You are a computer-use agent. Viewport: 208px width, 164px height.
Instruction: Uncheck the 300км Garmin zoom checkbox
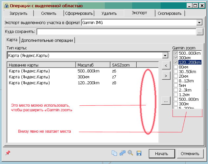click(175, 58)
